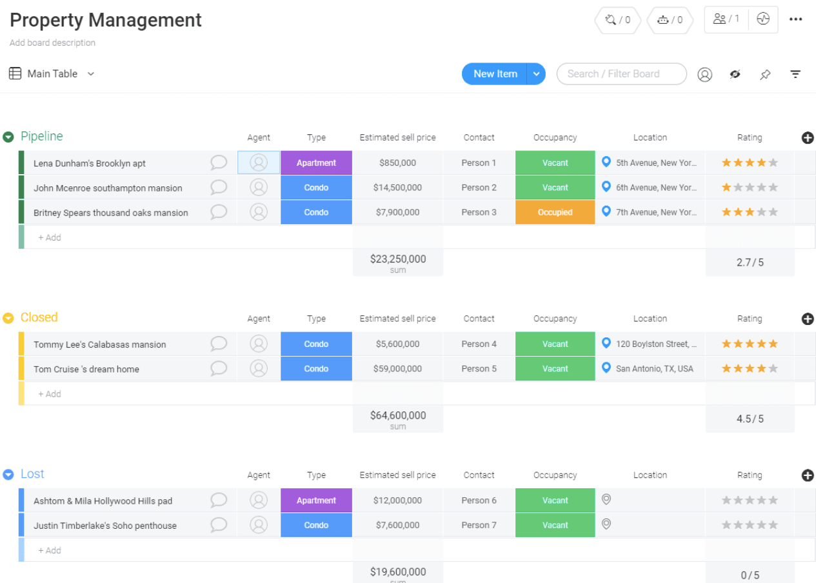Click Pipeline sum $23,250,000 cell
This screenshot has height=583, width=816.
pyautogui.click(x=398, y=262)
